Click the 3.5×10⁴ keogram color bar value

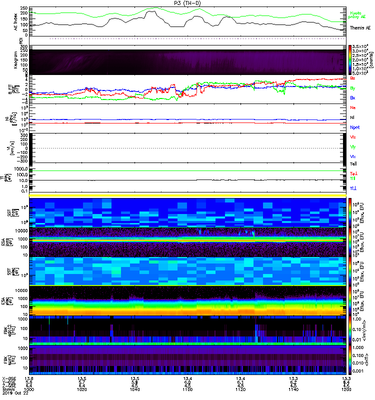(360, 46)
